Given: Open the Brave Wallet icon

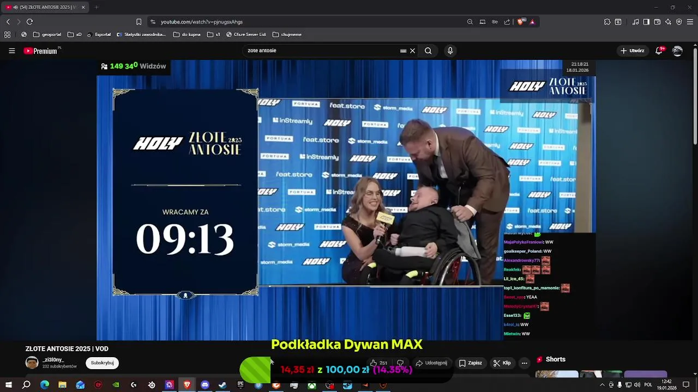Looking at the screenshot, I should coord(657,22).
